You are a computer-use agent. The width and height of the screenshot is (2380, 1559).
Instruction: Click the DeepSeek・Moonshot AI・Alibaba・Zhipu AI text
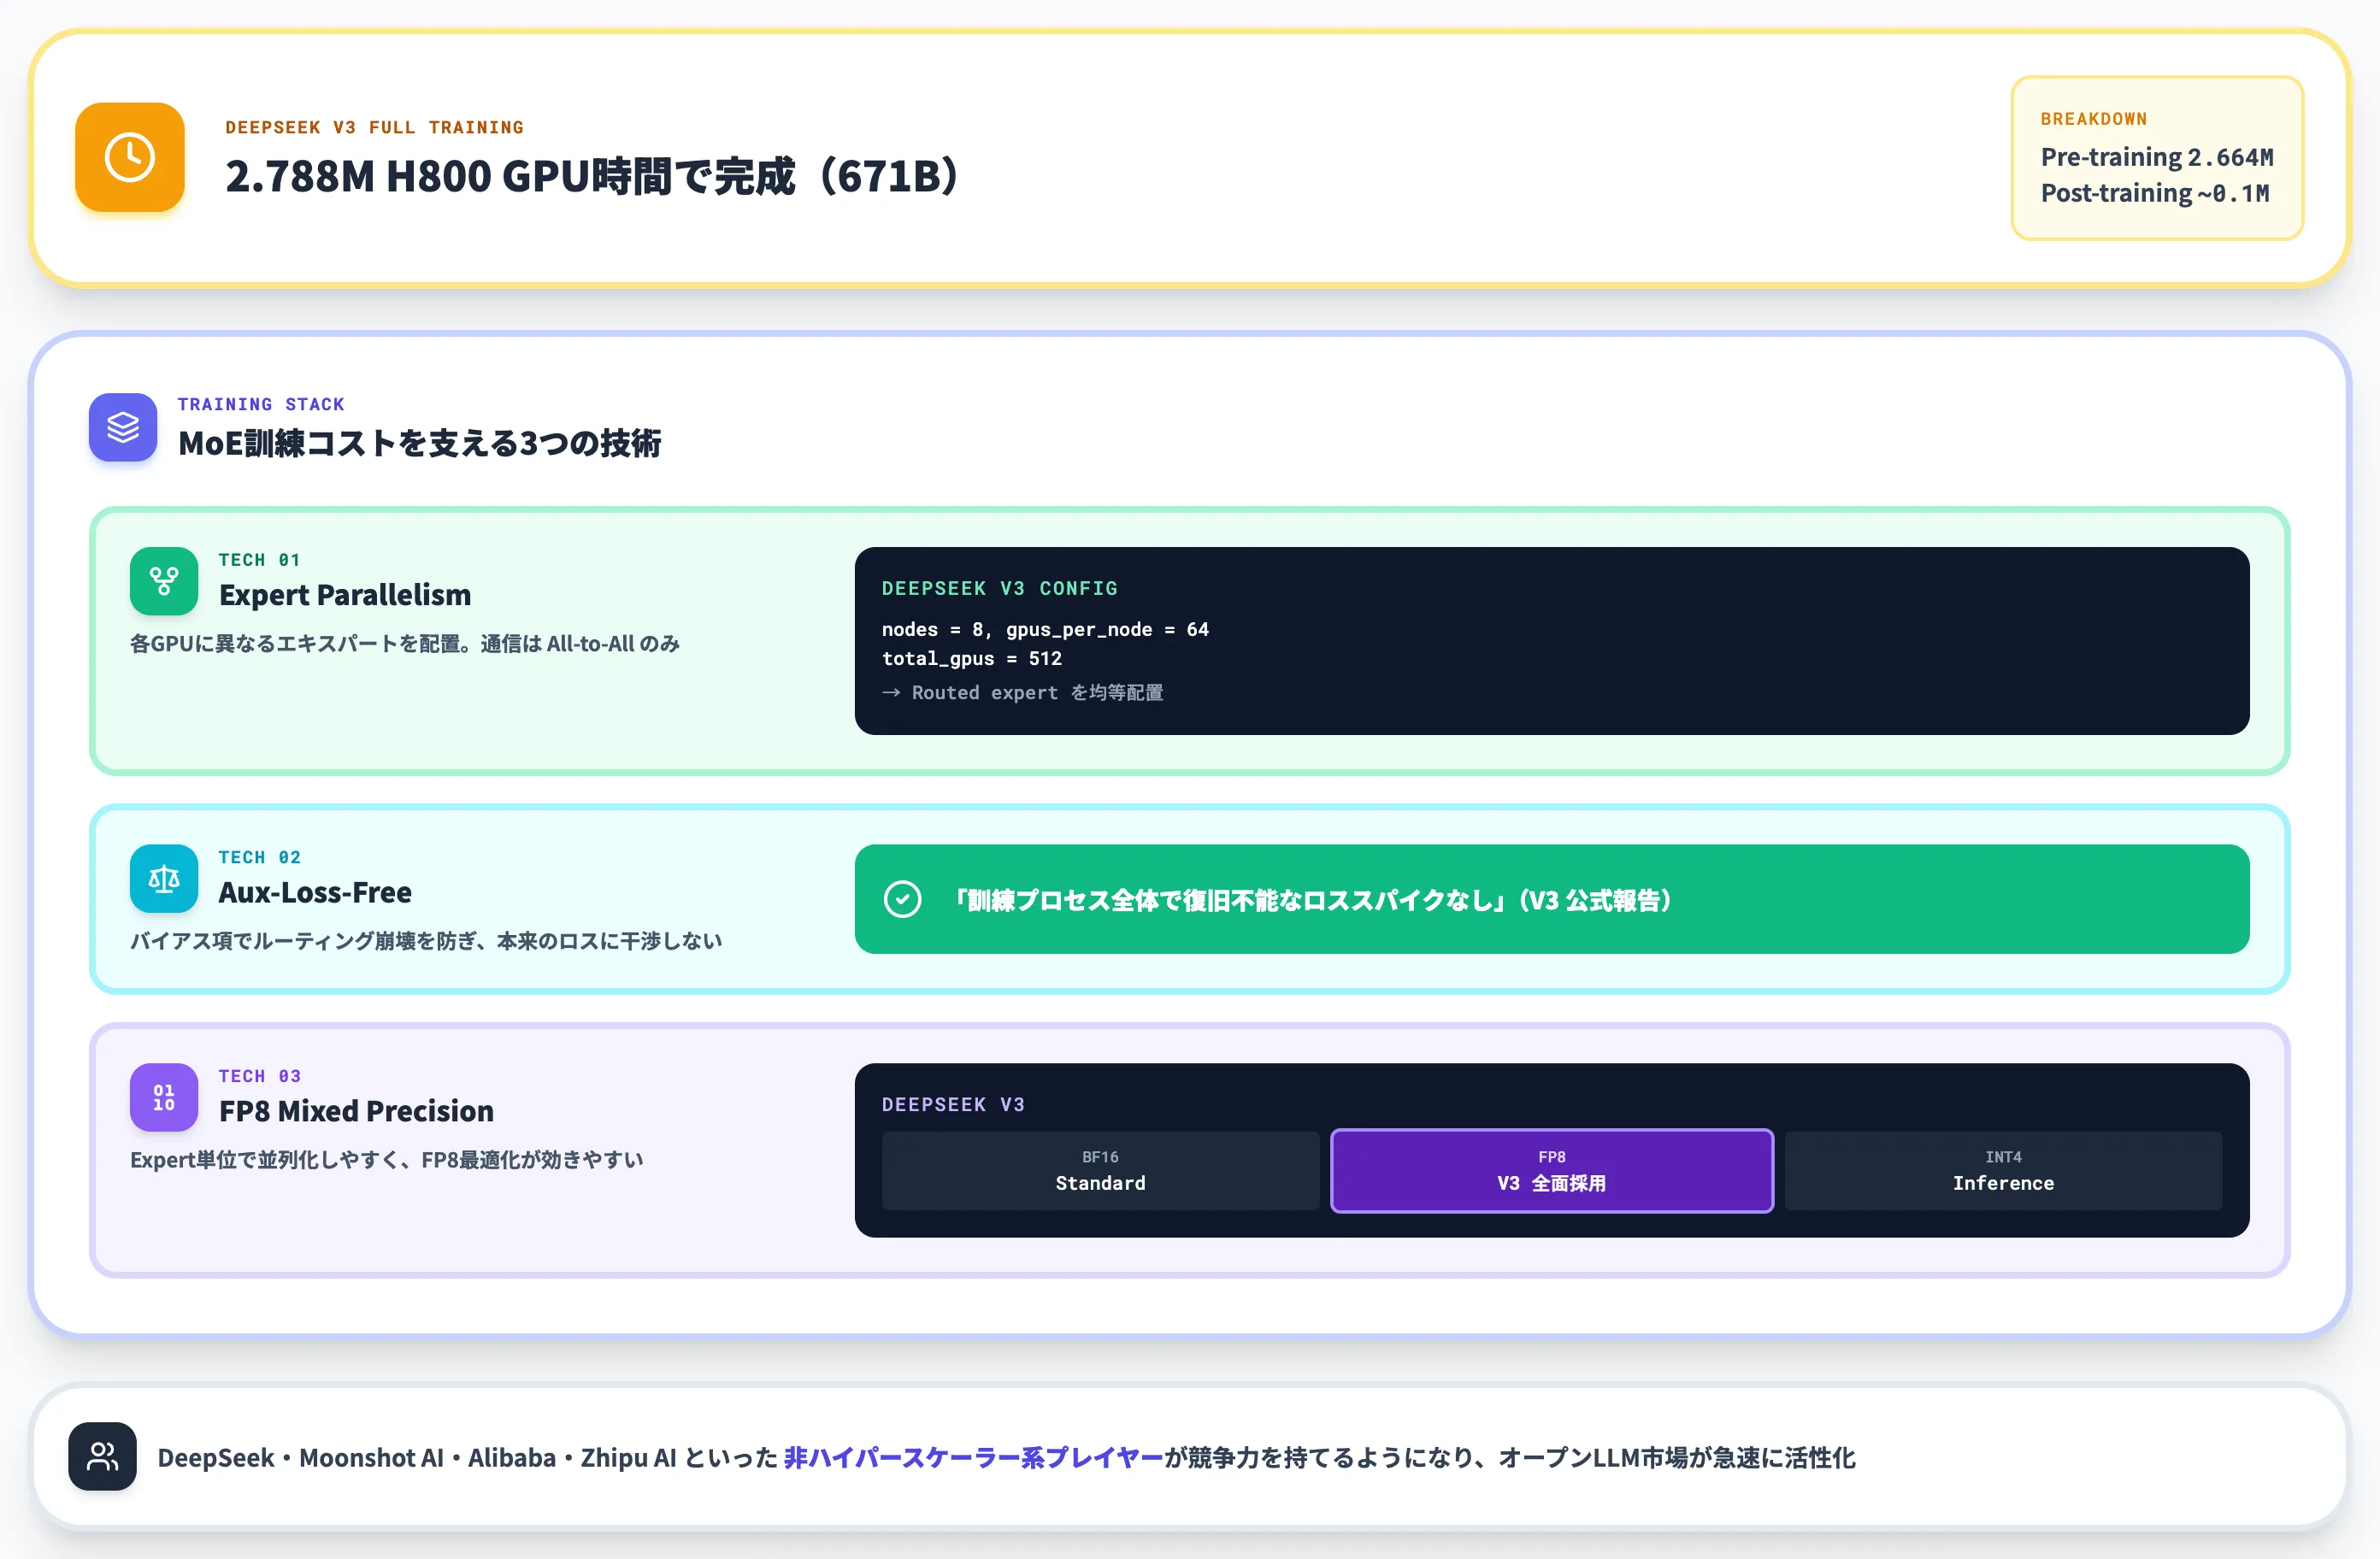tap(417, 1457)
